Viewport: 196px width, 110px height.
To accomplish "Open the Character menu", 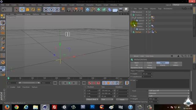I will (x=90, y=5).
